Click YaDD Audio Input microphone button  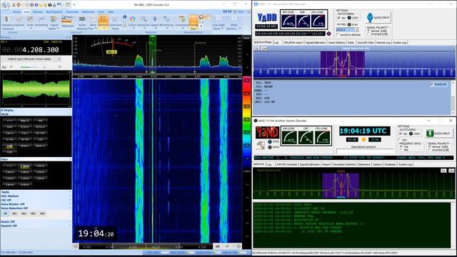[x=378, y=17]
